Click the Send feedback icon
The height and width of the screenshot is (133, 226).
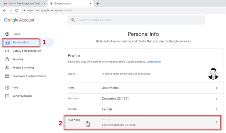[x=7, y=96]
